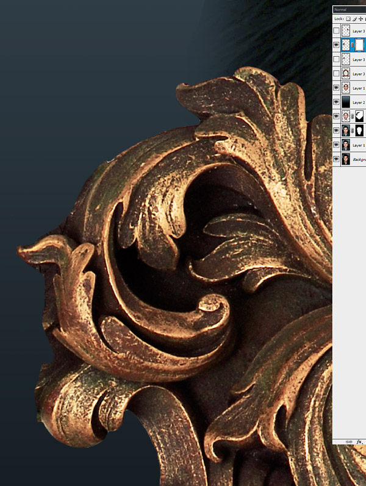The height and width of the screenshot is (486, 366).
Task: Open the Normal blend mode dropdown
Action: pyautogui.click(x=350, y=10)
